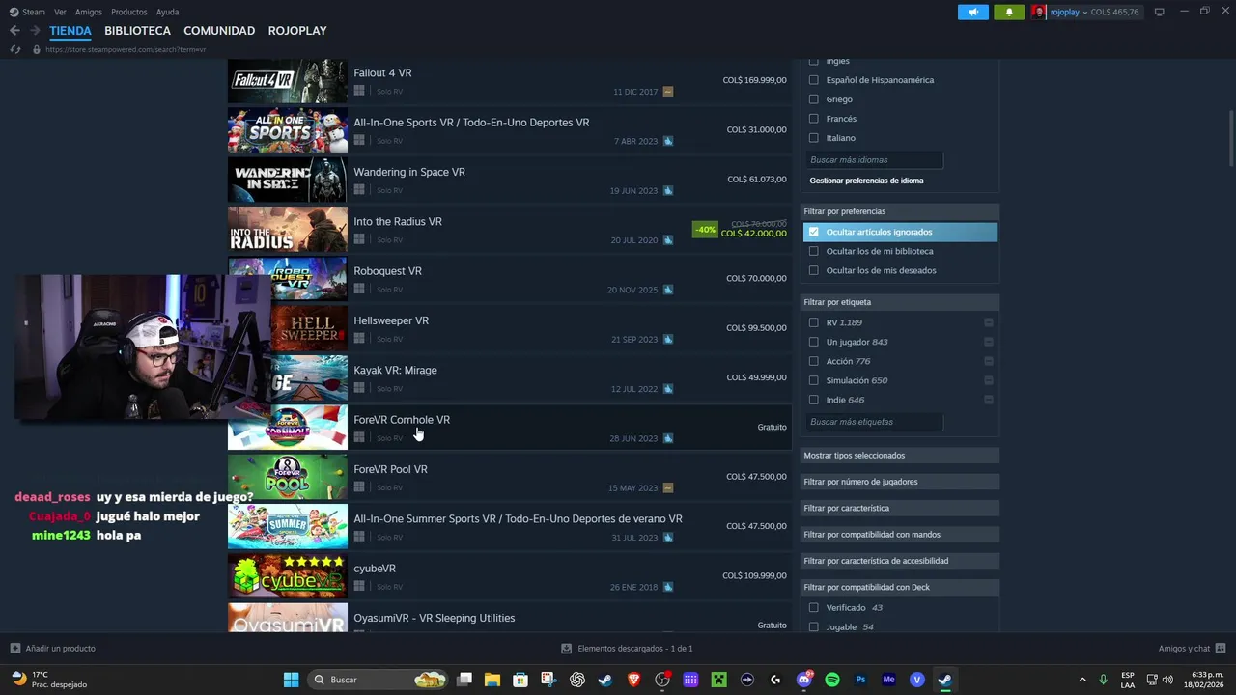Open the green notifications bell
The image size is (1236, 695).
coord(1009,12)
